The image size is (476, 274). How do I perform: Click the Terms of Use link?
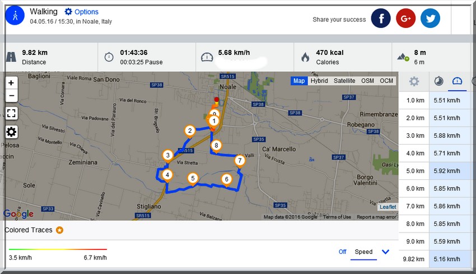pyautogui.click(x=337, y=217)
